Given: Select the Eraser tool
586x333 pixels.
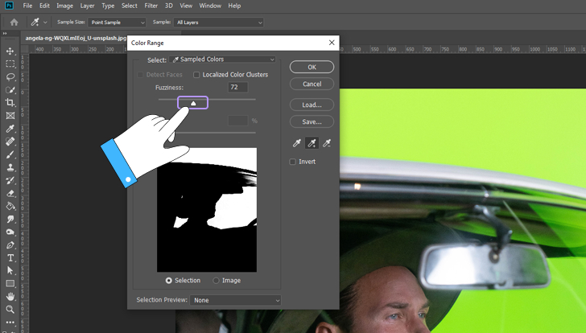Looking at the screenshot, I should click(x=10, y=193).
